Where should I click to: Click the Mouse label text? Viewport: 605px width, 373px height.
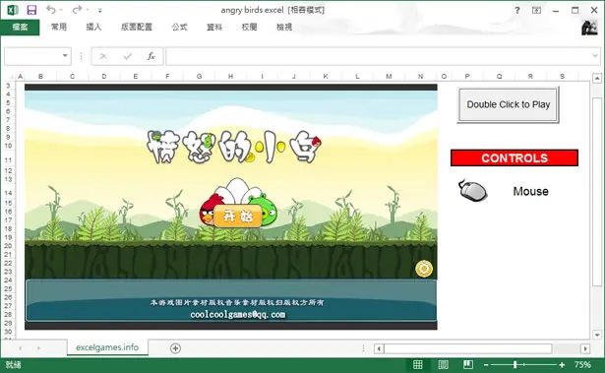[530, 192]
